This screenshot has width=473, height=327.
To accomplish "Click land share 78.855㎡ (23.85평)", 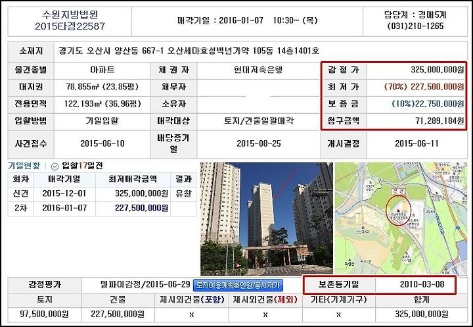I will tap(102, 87).
